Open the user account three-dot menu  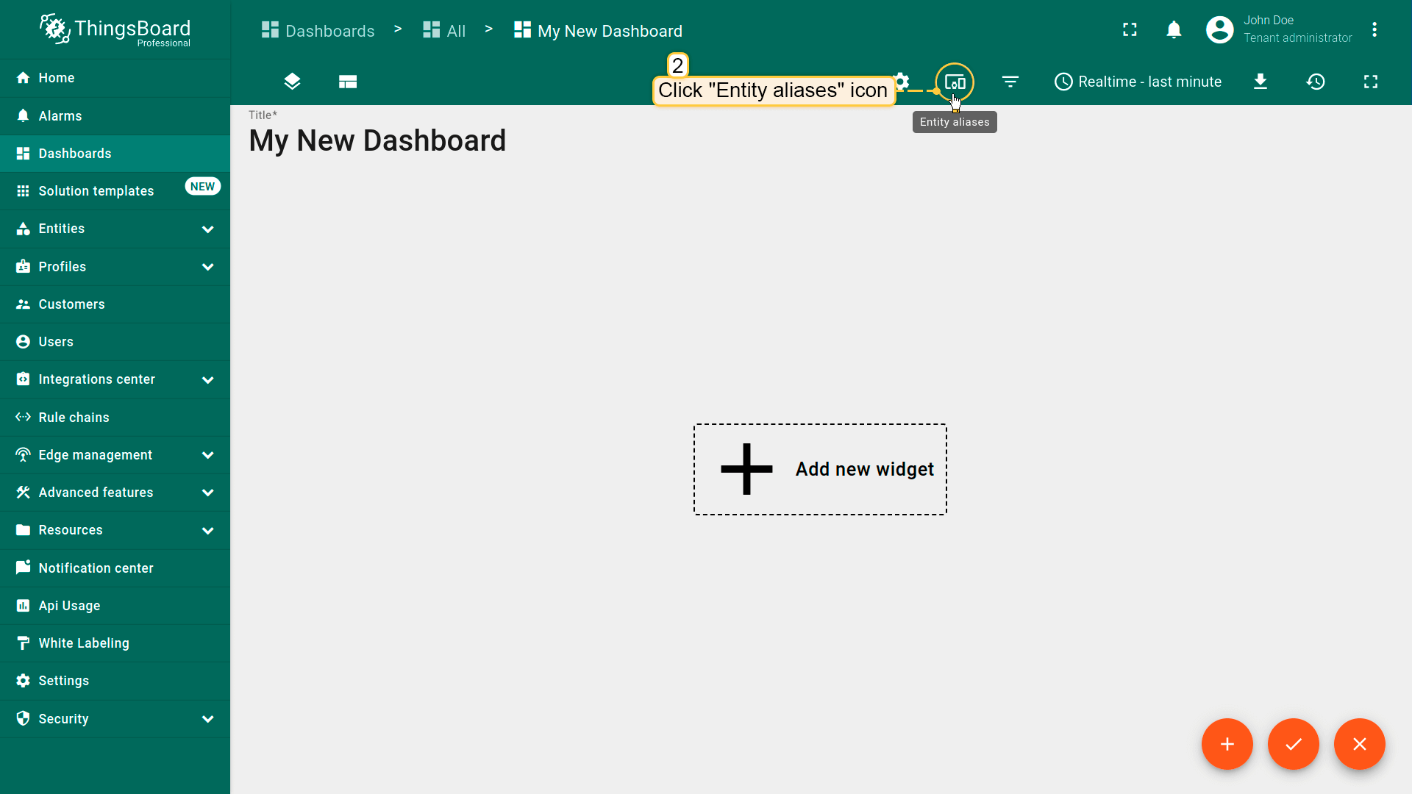(1374, 29)
